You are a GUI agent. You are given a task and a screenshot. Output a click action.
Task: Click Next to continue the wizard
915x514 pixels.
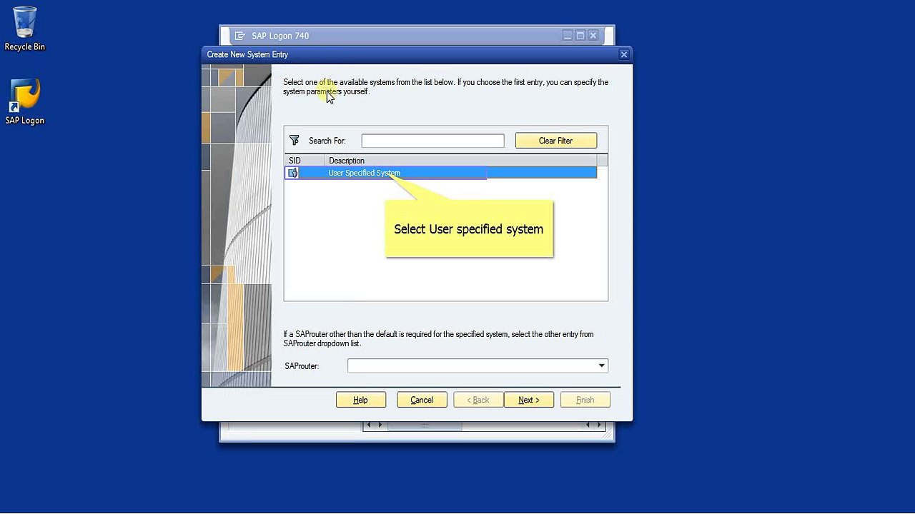(x=529, y=400)
